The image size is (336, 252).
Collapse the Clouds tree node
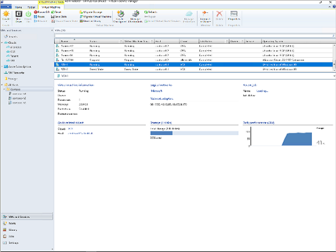point(2,43)
